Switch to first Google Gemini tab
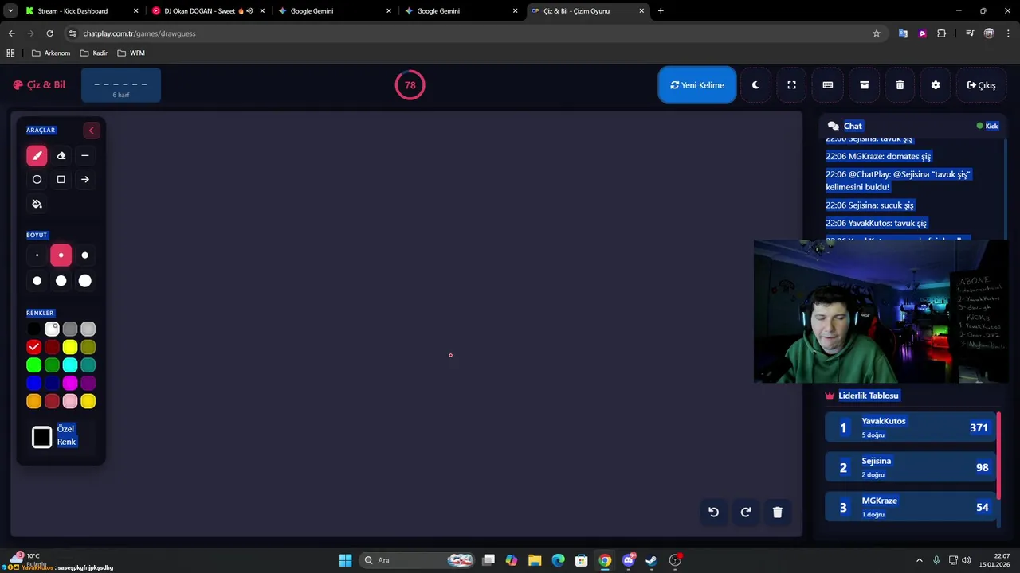Image resolution: width=1020 pixels, height=573 pixels. click(335, 11)
